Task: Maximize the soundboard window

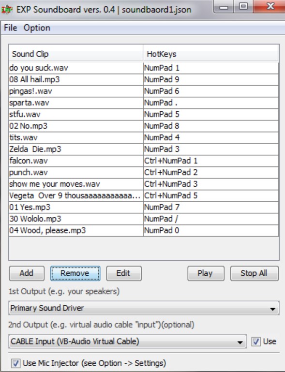Action: pos(243,6)
